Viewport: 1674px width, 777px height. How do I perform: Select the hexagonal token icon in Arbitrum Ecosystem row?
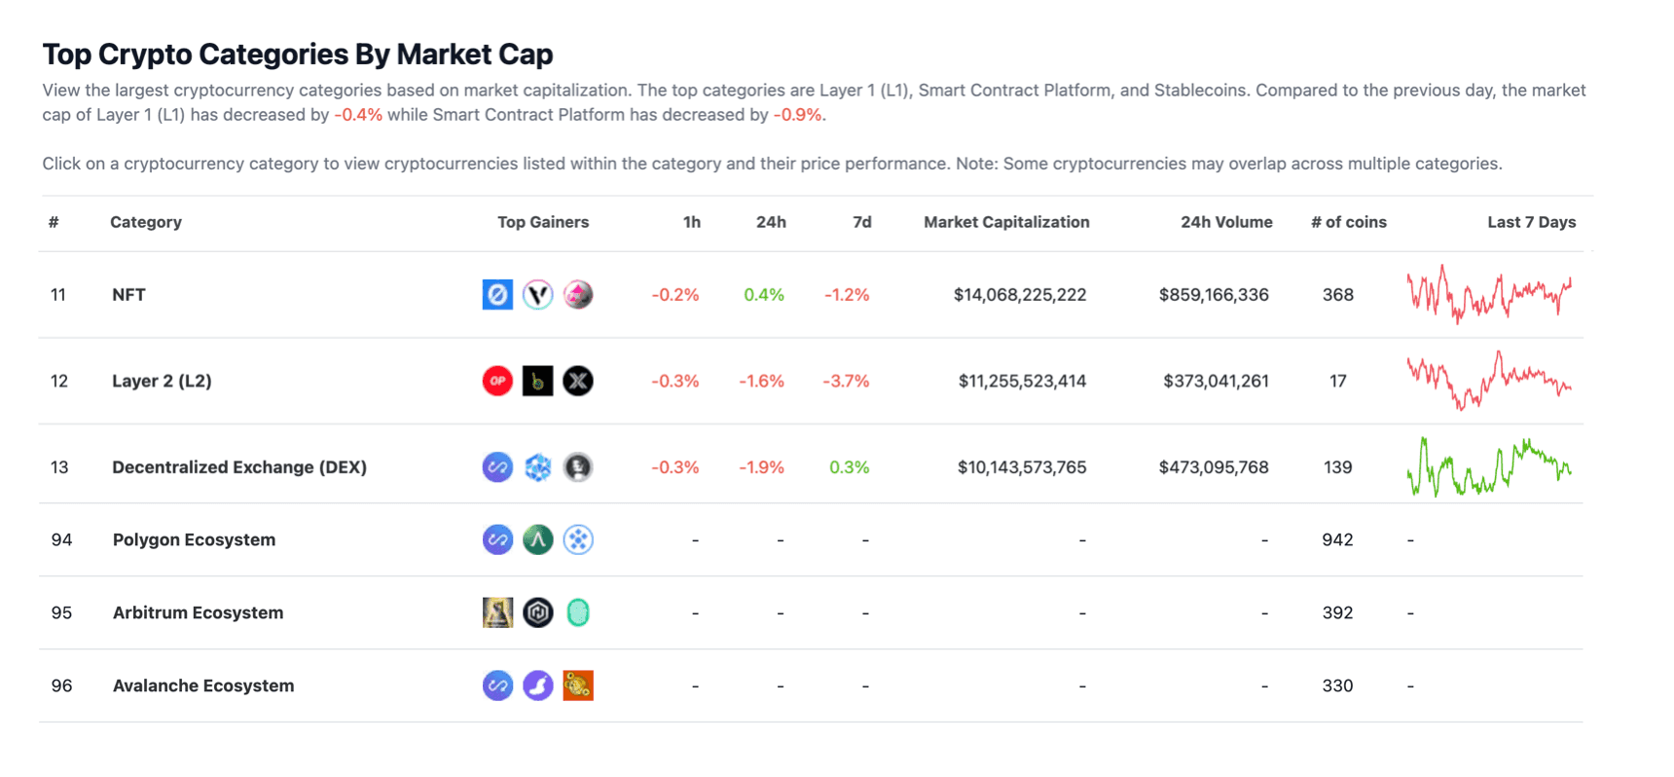click(538, 612)
